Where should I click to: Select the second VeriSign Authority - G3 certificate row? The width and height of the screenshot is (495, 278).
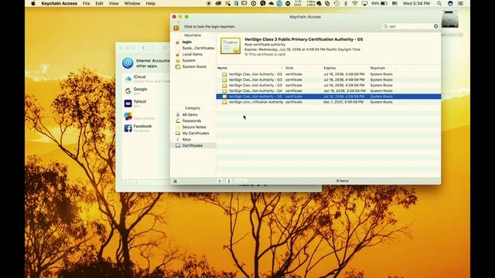pos(328,80)
